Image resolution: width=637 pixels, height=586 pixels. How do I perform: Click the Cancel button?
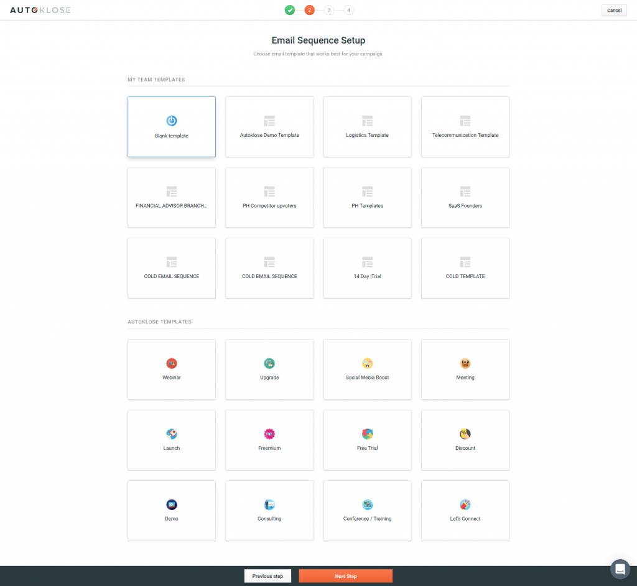click(614, 11)
